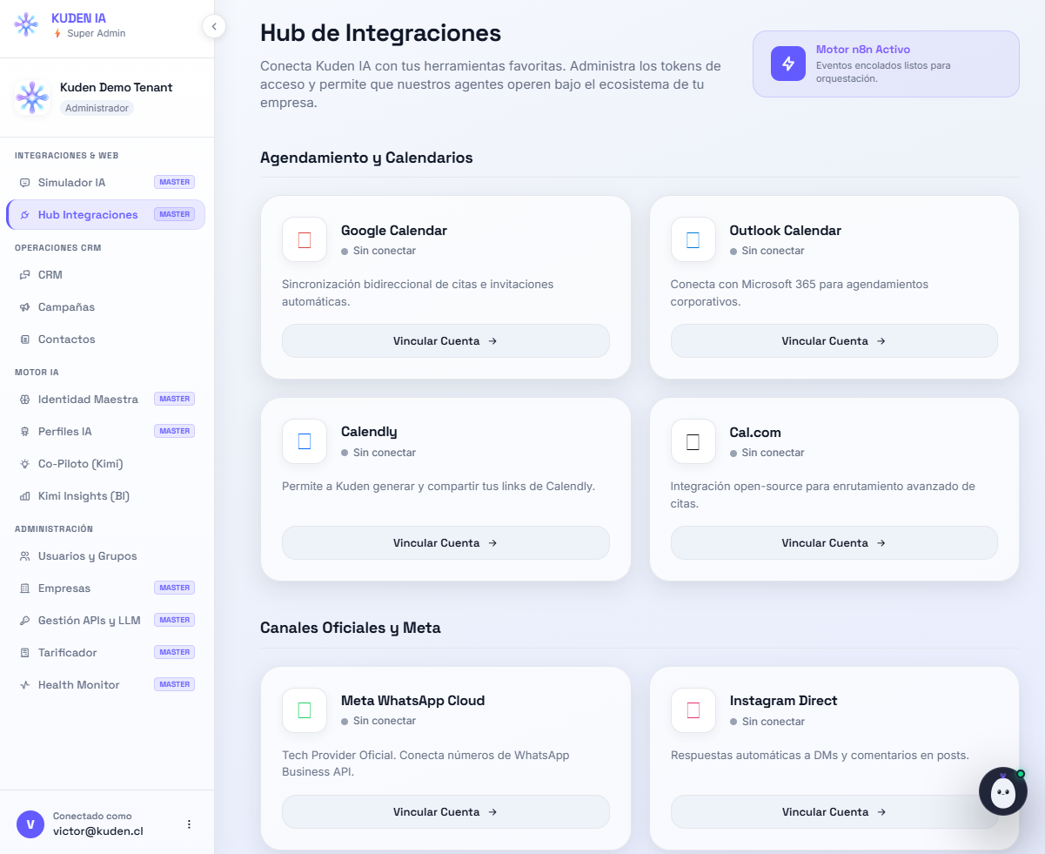Screen dimensions: 1045x854
Task: Click Sin conectar status under Instagram Direct
Action: point(767,722)
